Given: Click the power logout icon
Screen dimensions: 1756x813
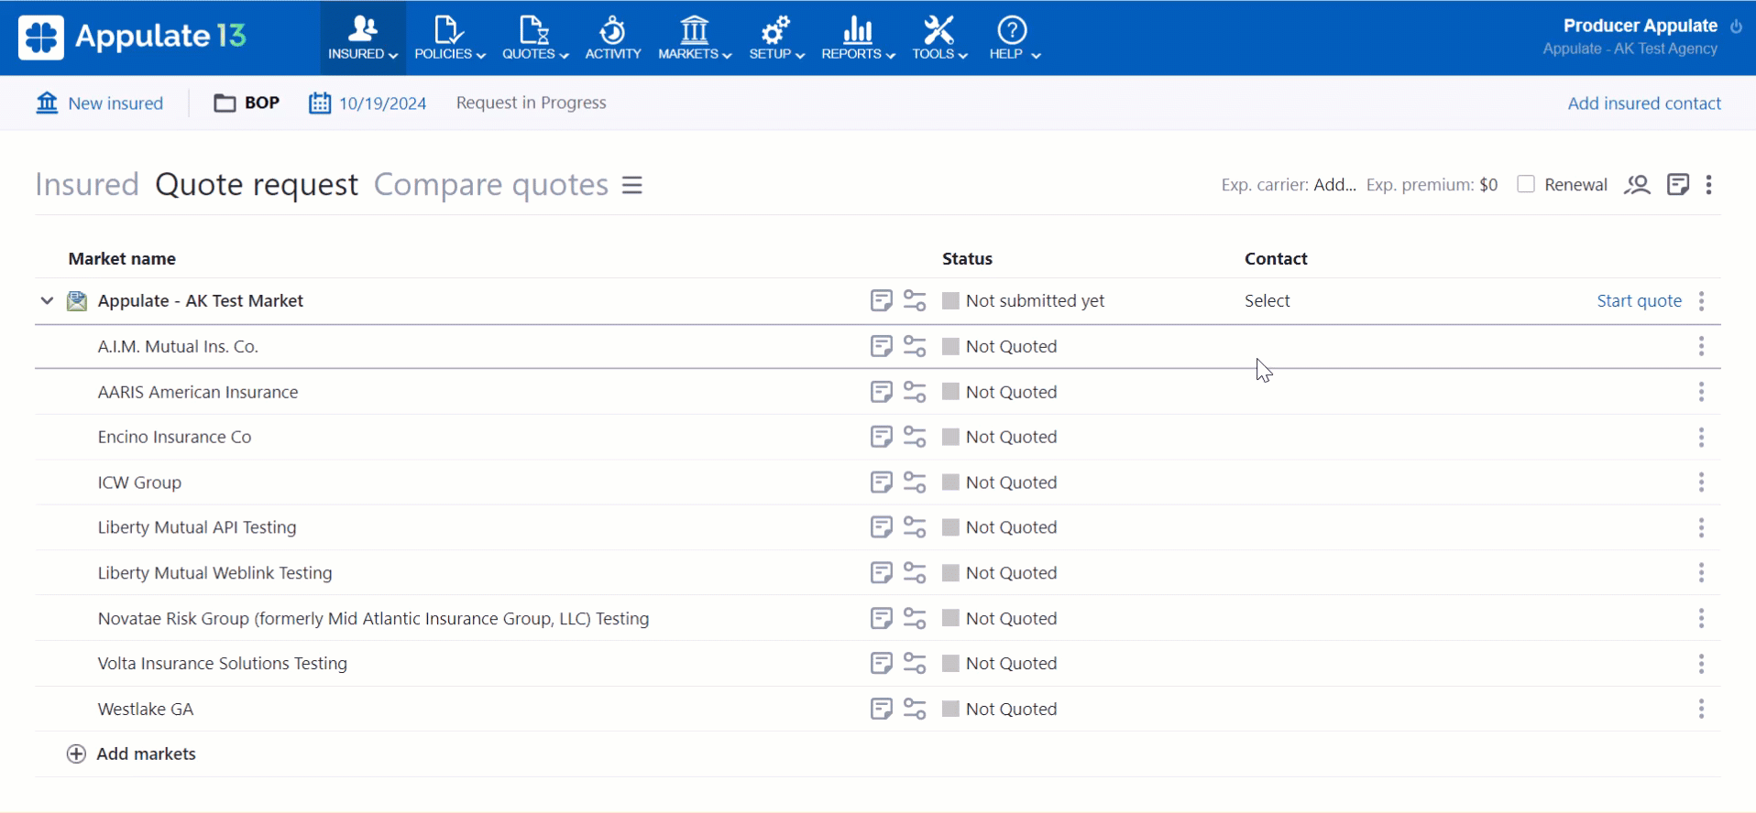Looking at the screenshot, I should coord(1736,27).
